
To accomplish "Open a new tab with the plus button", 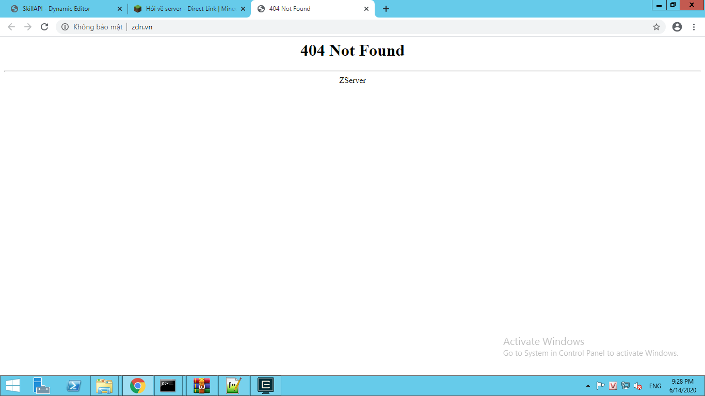I will 386,9.
